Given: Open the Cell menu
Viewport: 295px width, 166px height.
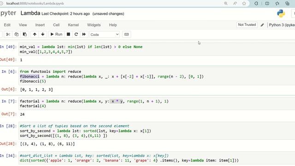Looking at the screenshot, I should tap(56, 25).
